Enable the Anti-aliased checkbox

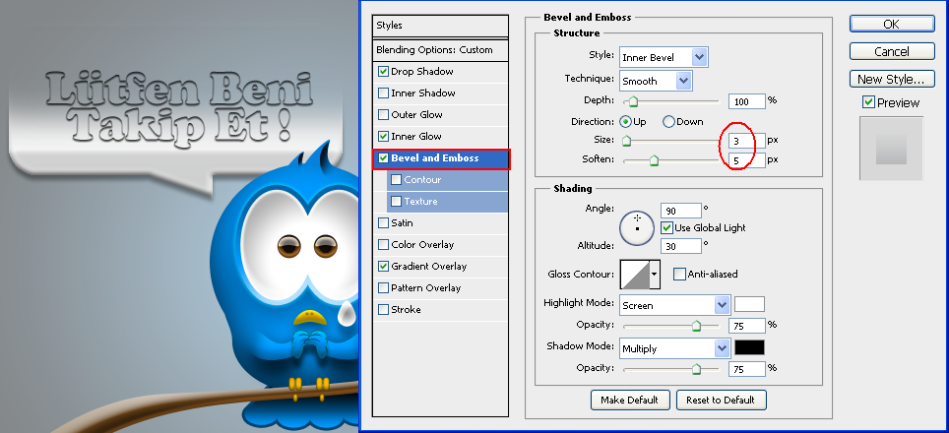pos(679,274)
